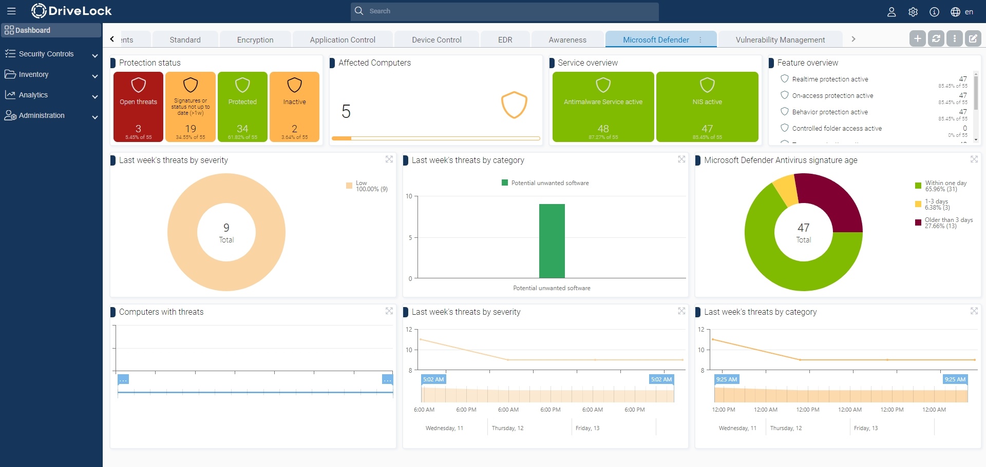Maximize threats by category bar chart widget
986x467 pixels.
coord(681,159)
